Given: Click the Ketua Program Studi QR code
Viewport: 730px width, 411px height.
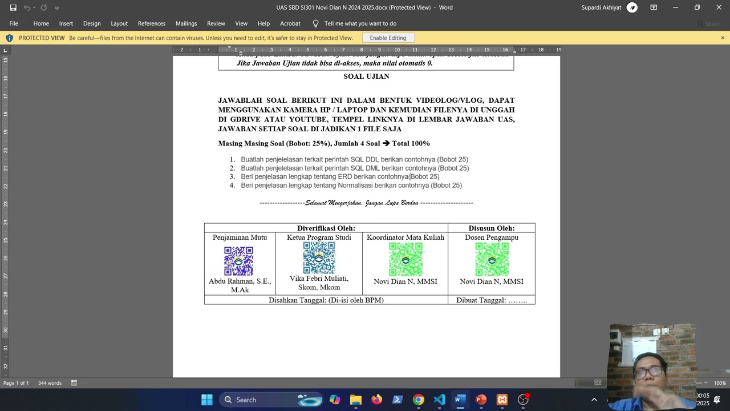Looking at the screenshot, I should coord(319,257).
